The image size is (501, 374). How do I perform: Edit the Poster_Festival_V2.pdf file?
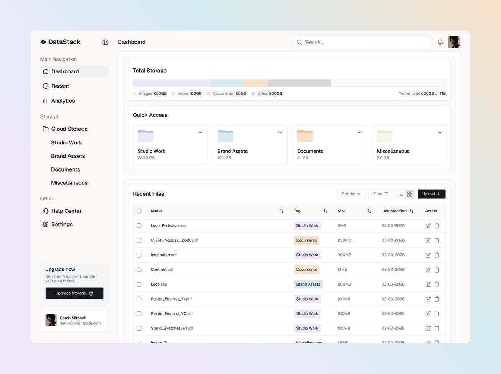coord(428,313)
